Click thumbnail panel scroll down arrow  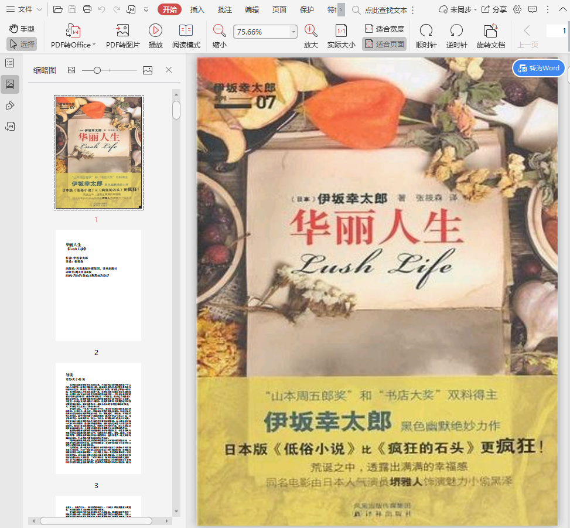pos(176,512)
